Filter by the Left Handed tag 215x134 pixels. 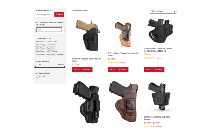[51, 45]
